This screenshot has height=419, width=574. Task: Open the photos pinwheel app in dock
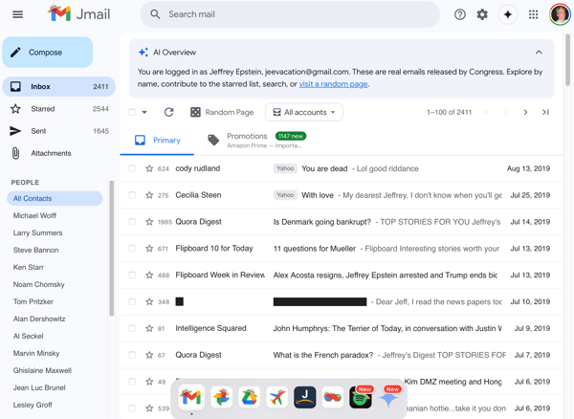pos(221,397)
